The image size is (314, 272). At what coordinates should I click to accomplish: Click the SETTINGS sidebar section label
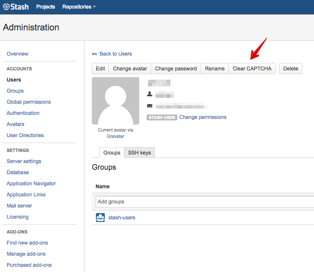[x=18, y=150]
